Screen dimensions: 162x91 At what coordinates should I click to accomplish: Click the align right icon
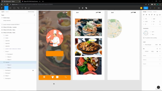pos(149,15)
